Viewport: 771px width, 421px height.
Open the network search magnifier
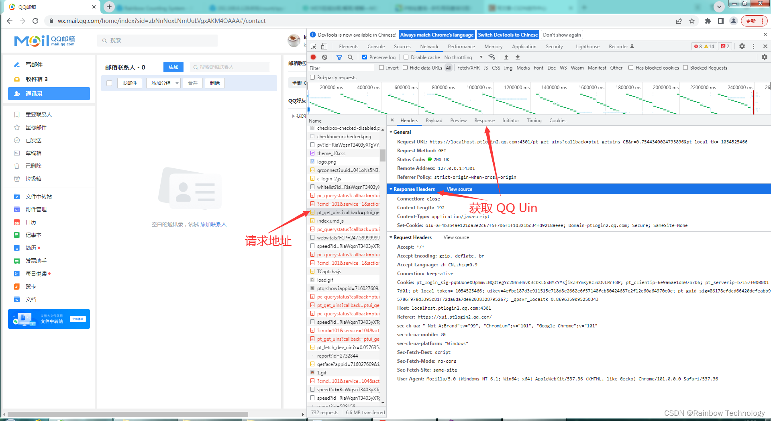(350, 57)
